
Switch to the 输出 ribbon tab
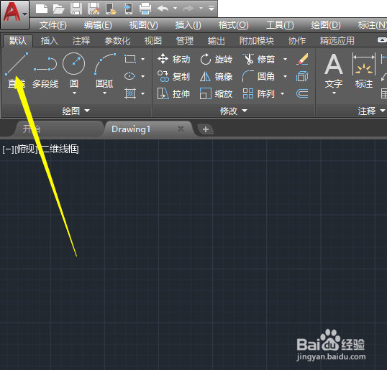click(217, 41)
